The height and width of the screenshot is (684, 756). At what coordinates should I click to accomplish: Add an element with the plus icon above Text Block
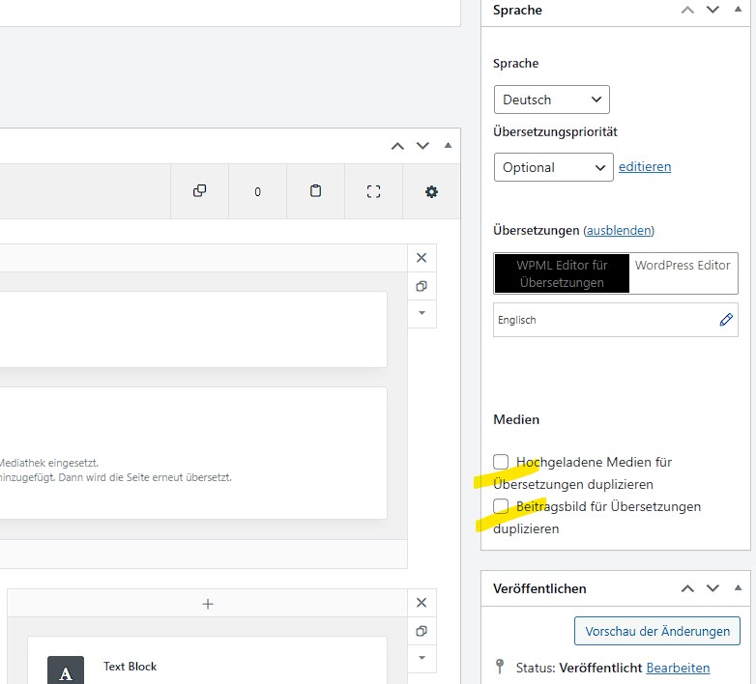[208, 604]
